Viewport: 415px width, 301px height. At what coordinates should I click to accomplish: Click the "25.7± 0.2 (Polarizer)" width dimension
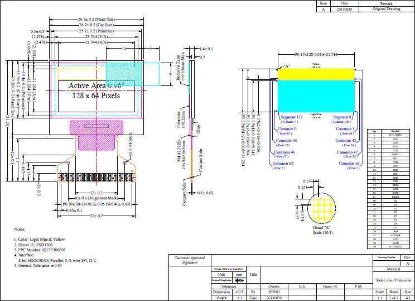[x=96, y=31]
